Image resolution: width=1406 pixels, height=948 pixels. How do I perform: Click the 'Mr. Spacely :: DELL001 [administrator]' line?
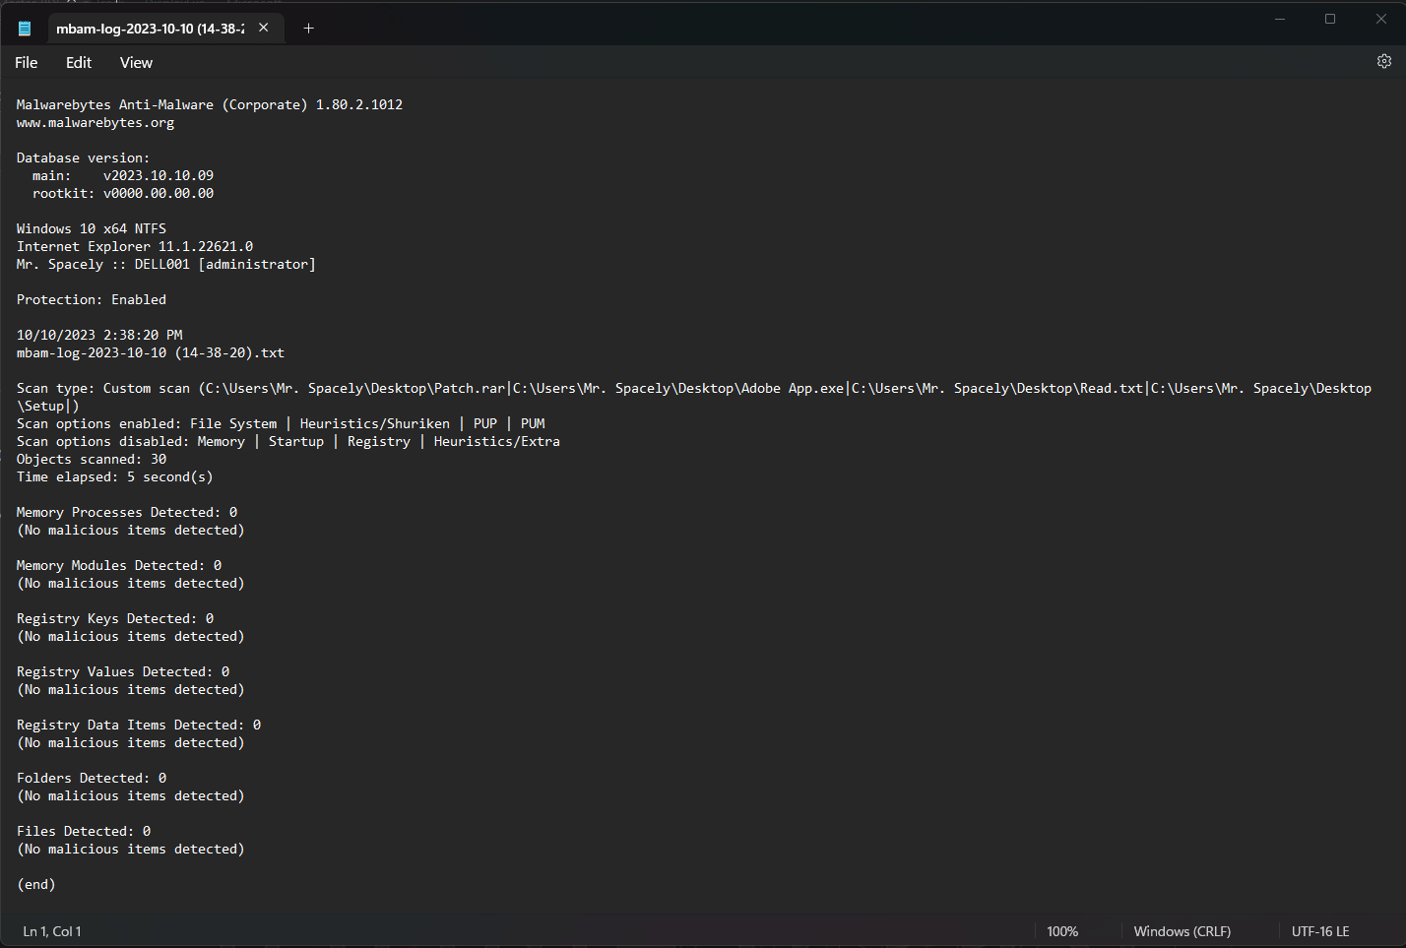[x=166, y=264]
